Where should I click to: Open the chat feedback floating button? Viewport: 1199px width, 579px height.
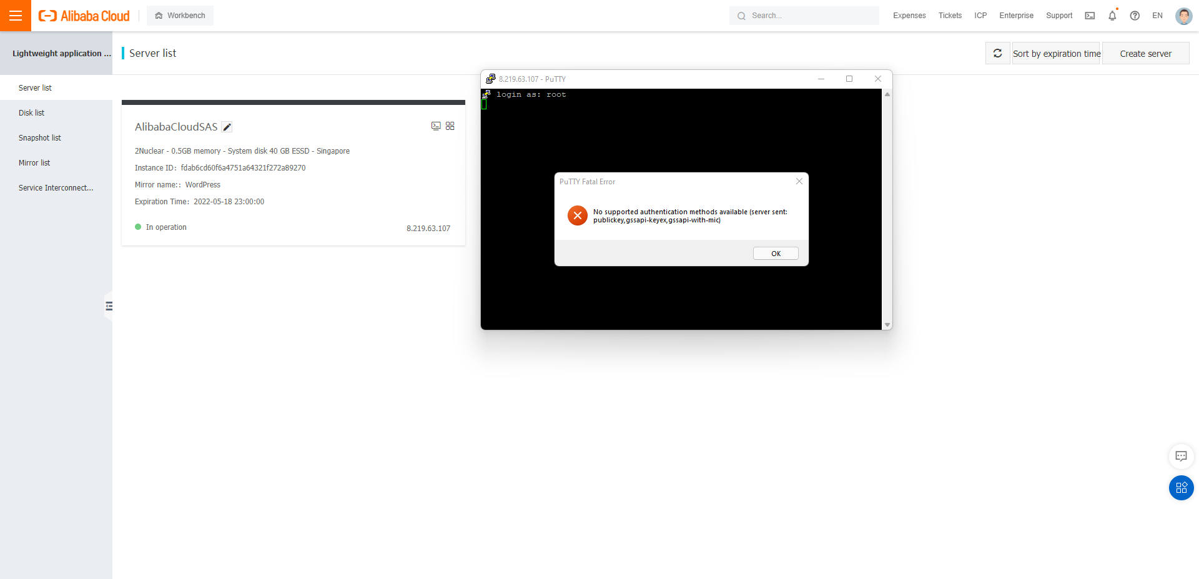[1181, 457]
